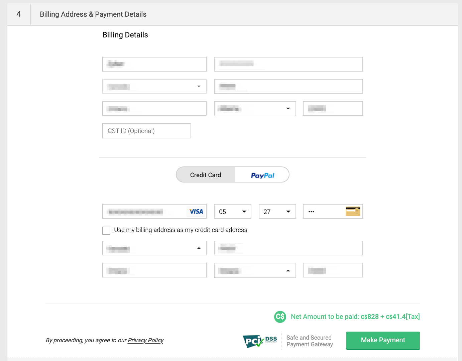The height and width of the screenshot is (361, 462).
Task: Switch to the Credit Card tab
Action: click(x=205, y=174)
